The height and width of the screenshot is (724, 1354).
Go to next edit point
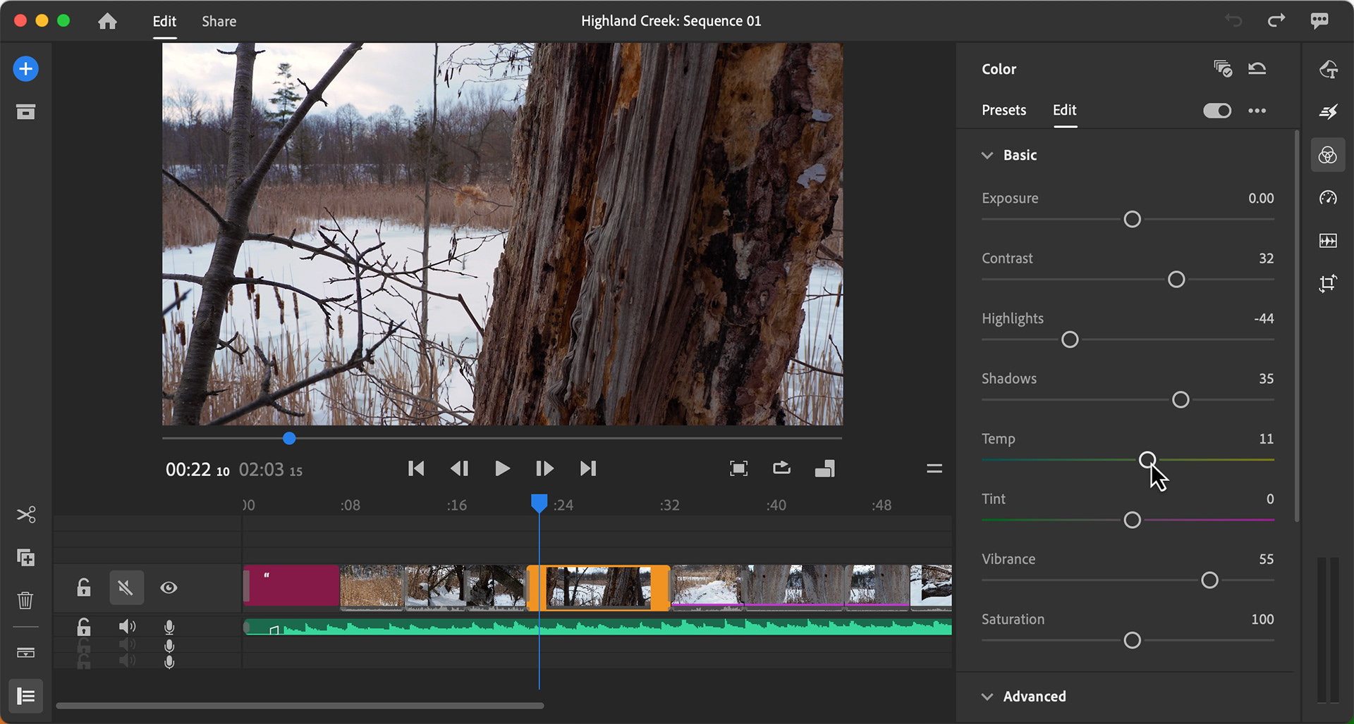click(587, 468)
